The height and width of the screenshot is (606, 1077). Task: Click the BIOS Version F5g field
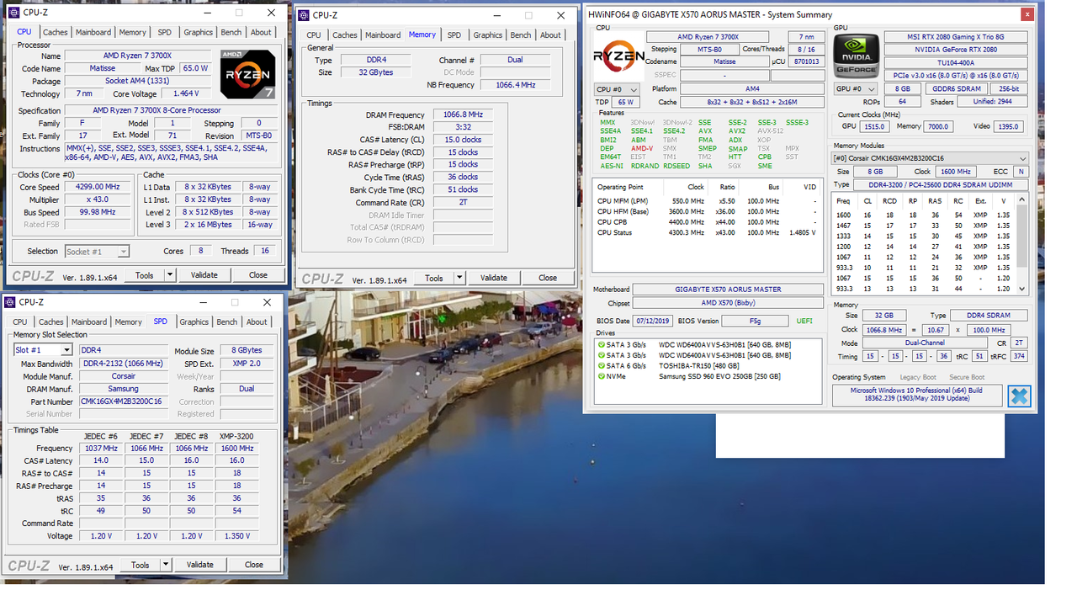pyautogui.click(x=754, y=321)
